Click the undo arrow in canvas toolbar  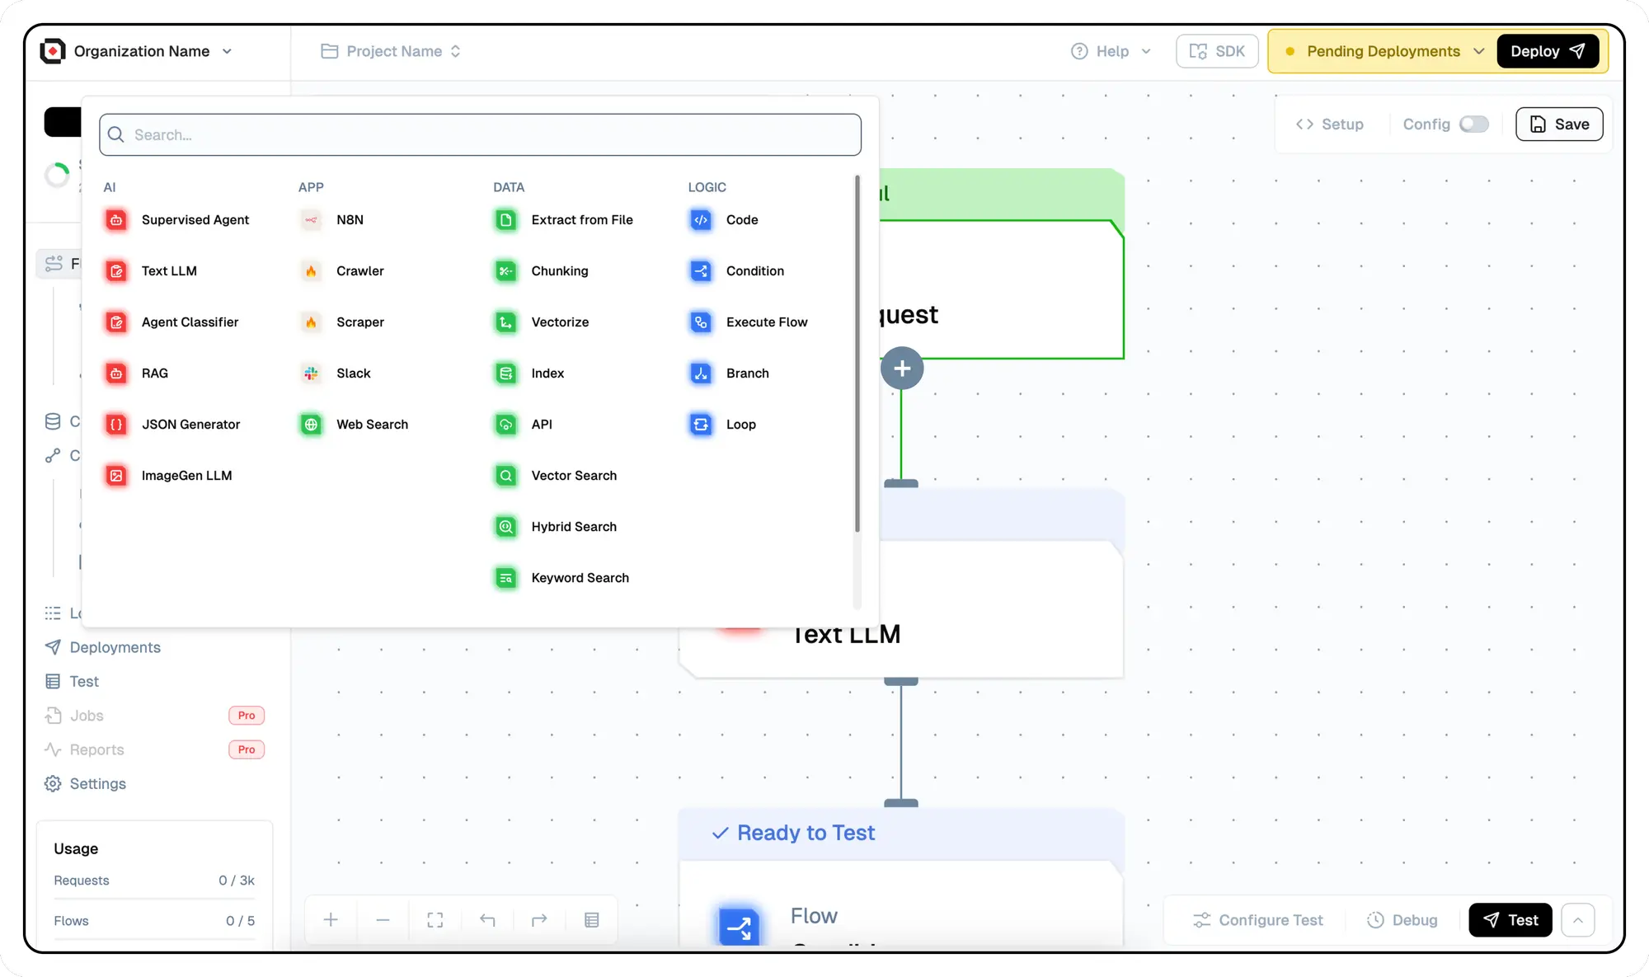pyautogui.click(x=487, y=920)
